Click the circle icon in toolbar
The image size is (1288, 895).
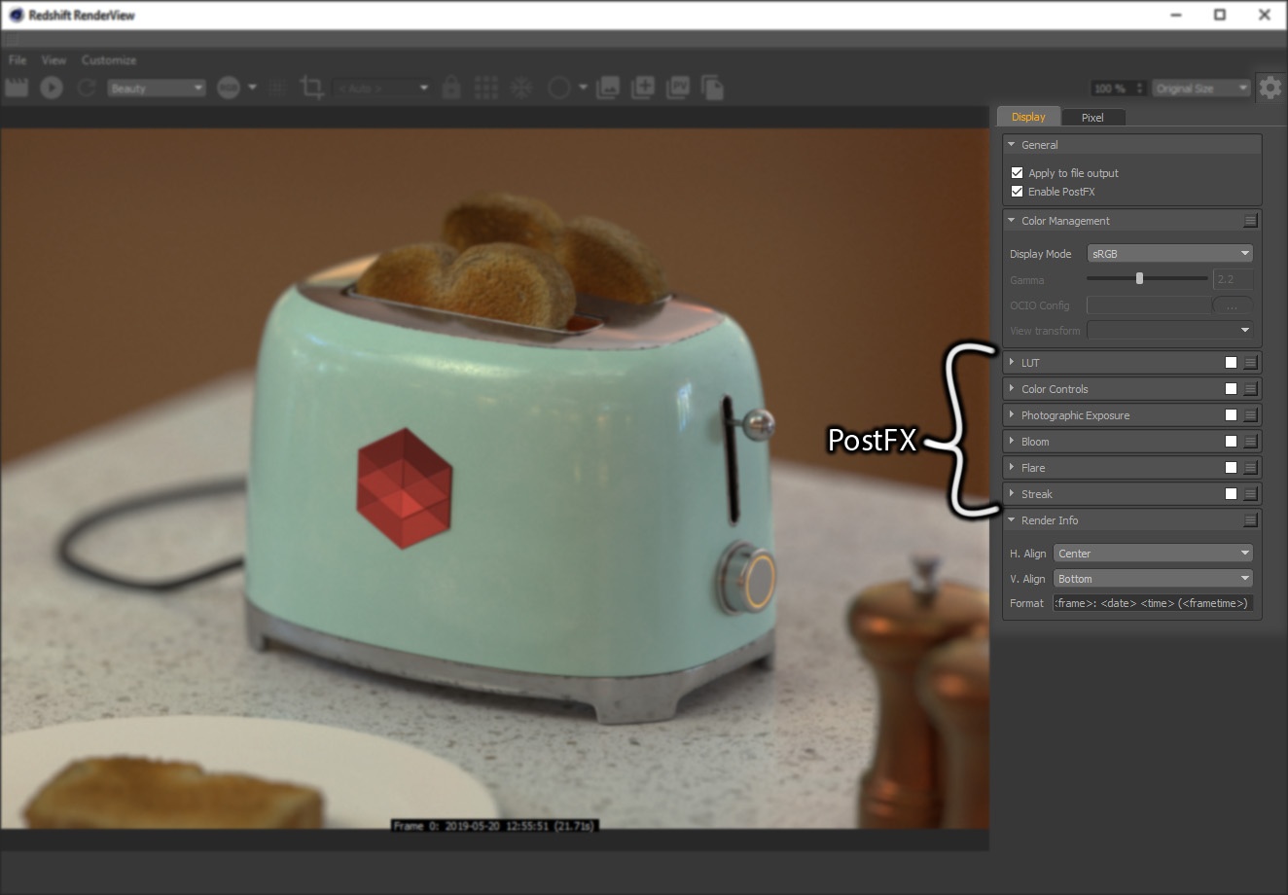click(x=558, y=88)
